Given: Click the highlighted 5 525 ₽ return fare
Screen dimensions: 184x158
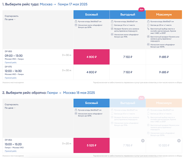Looking at the screenshot, I should (x=91, y=145).
